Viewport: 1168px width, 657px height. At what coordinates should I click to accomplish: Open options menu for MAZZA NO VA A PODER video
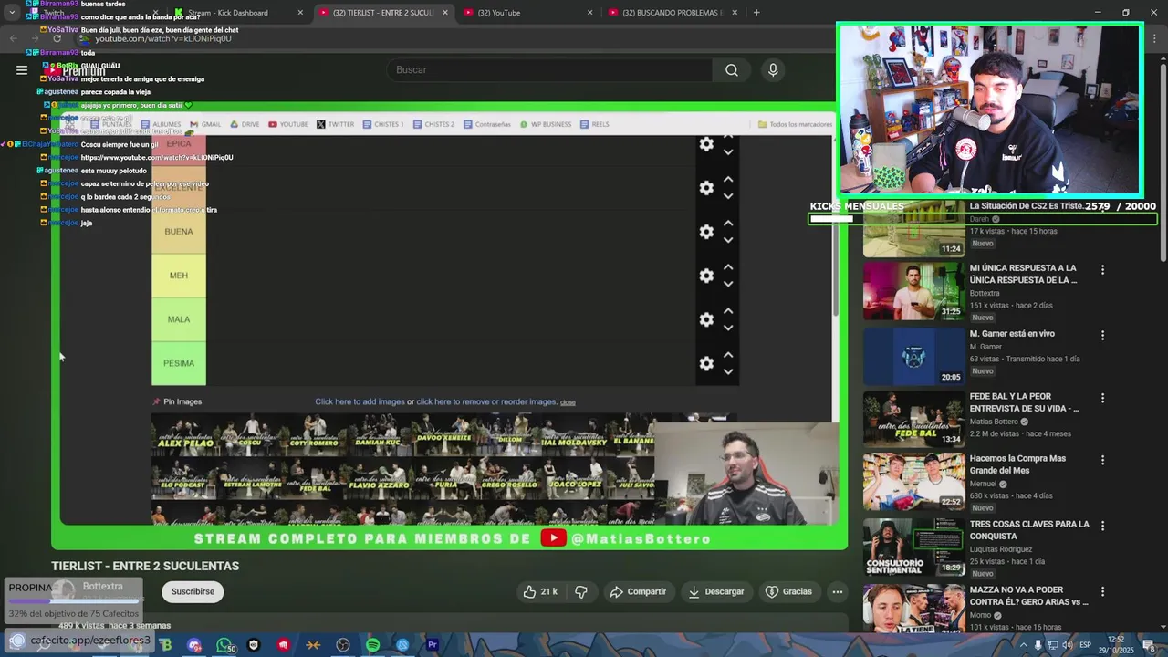pyautogui.click(x=1102, y=592)
